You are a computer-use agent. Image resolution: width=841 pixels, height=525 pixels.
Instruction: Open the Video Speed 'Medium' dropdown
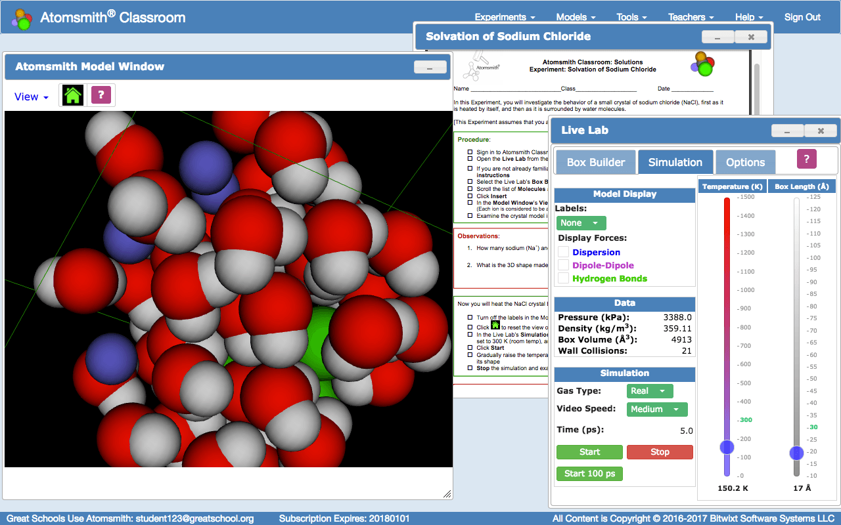(657, 409)
